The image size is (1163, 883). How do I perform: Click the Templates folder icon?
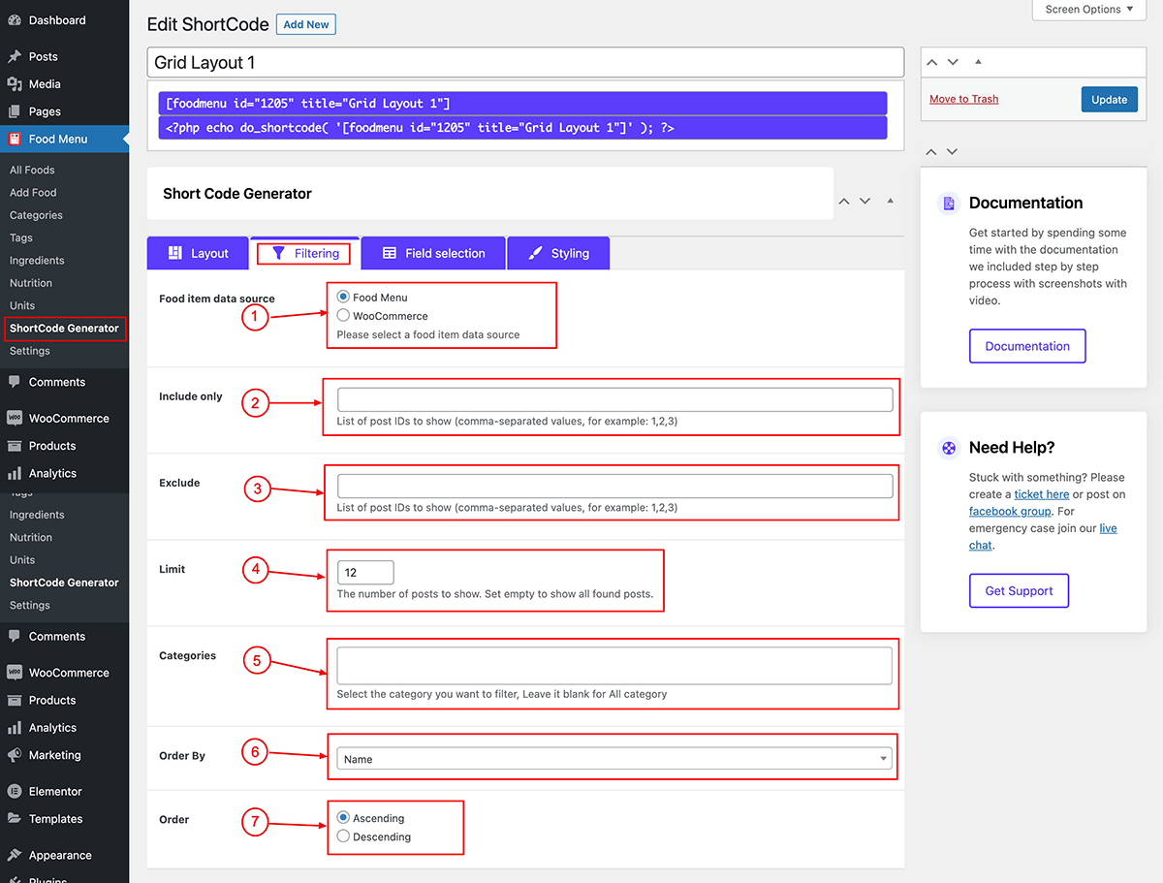click(15, 819)
